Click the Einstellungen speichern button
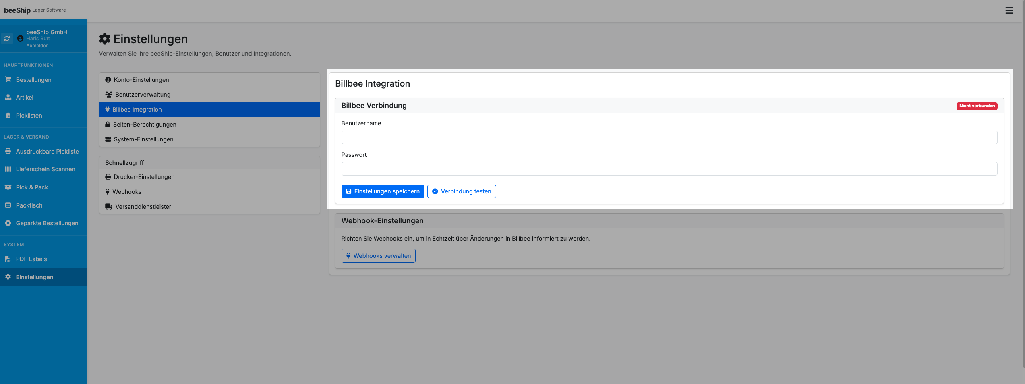1025x384 pixels. click(383, 191)
